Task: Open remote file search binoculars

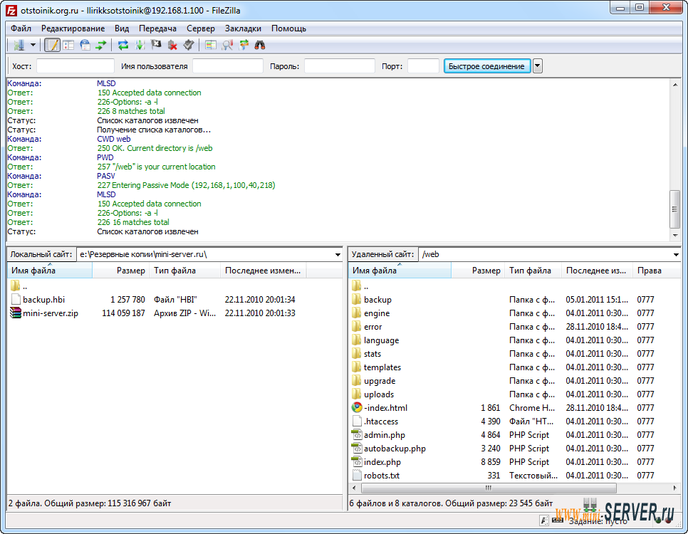Action: 260,45
